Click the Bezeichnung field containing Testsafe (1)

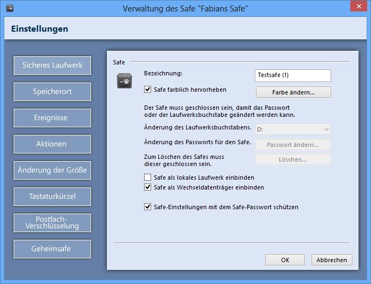[x=293, y=75]
